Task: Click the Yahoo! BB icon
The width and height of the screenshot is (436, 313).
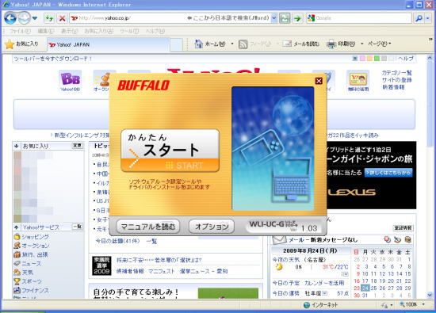Action: click(70, 81)
